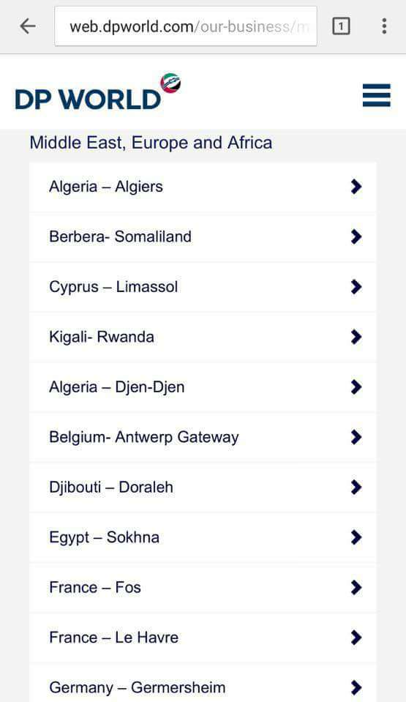Tap the chevron beside Cyprus – Limassol
The height and width of the screenshot is (702, 406).
(x=356, y=286)
